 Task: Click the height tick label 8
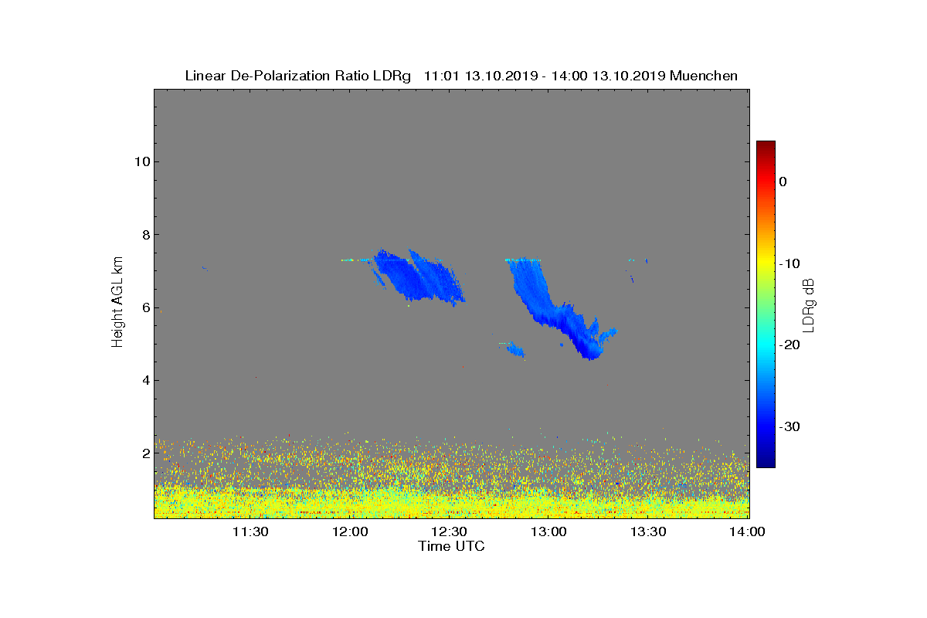point(144,235)
